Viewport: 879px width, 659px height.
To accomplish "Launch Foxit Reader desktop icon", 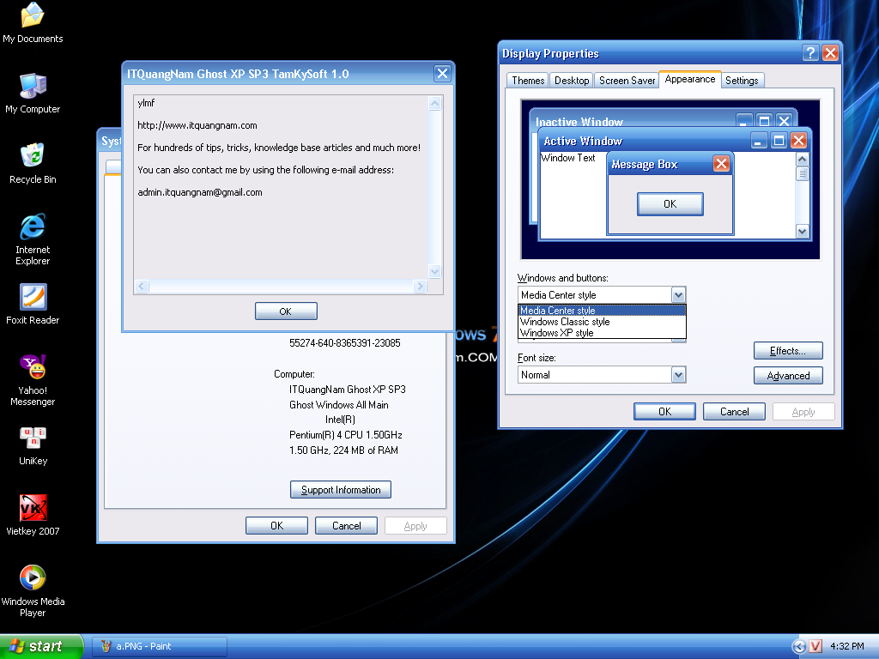I will pyautogui.click(x=33, y=305).
